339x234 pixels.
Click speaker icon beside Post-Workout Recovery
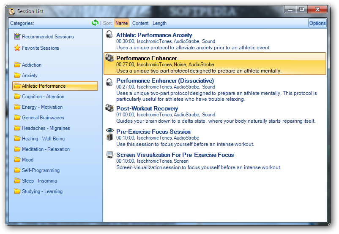click(109, 108)
